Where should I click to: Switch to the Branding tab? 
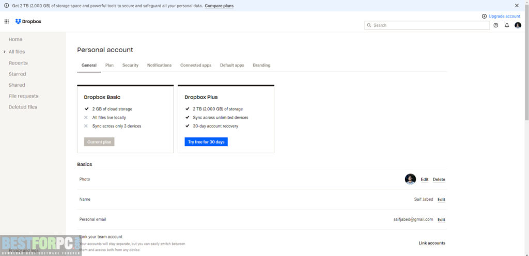(261, 66)
